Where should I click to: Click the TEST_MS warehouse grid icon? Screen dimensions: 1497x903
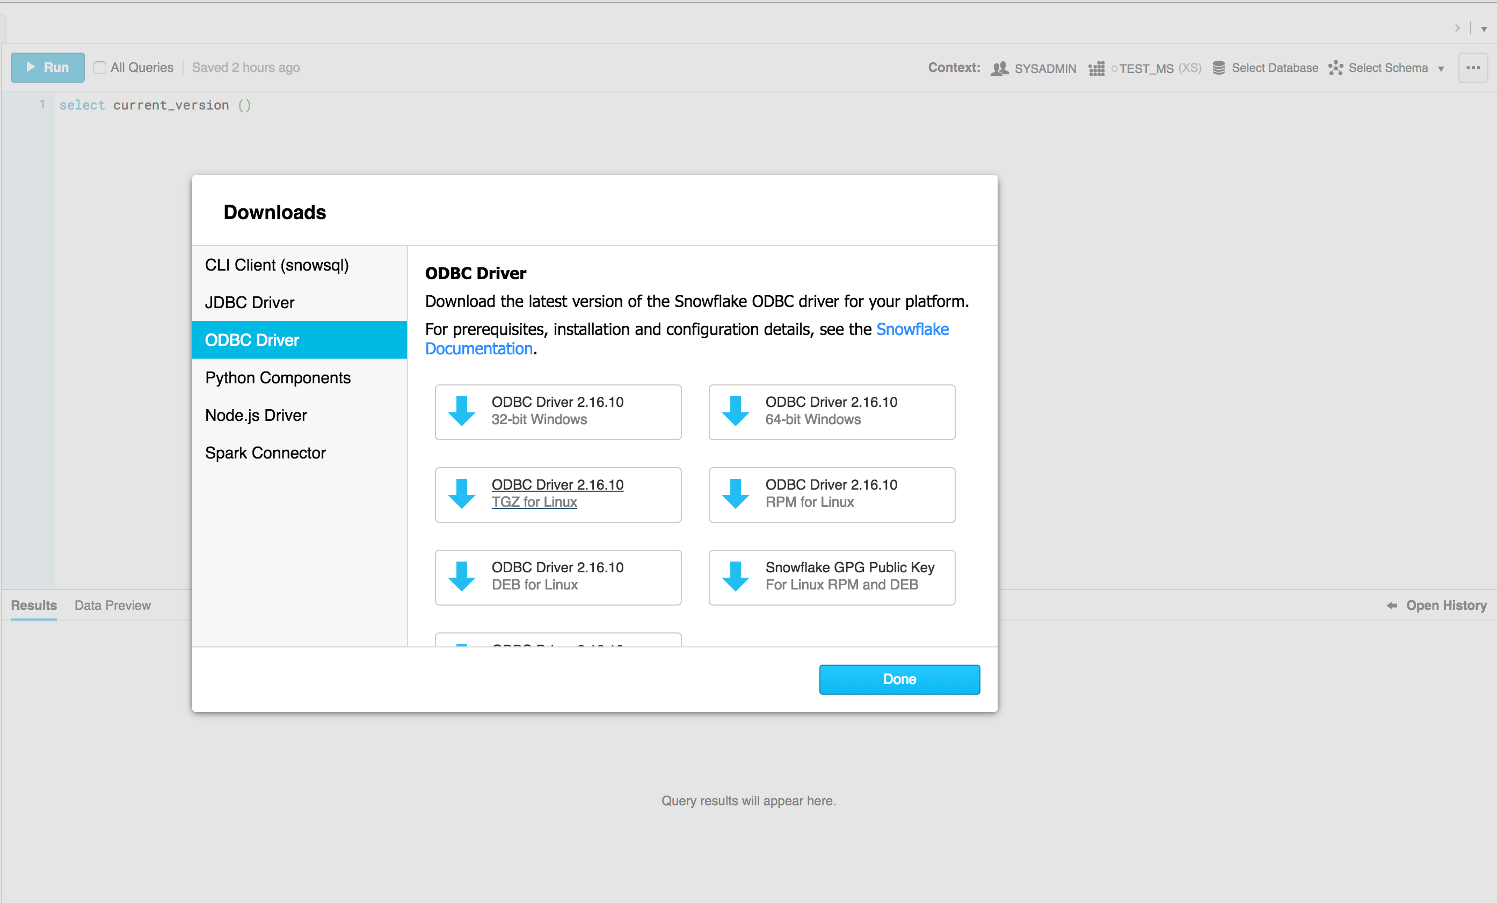click(1096, 69)
